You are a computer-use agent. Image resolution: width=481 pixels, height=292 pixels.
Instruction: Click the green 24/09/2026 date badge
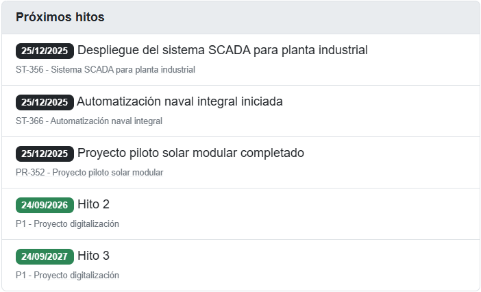tap(45, 205)
